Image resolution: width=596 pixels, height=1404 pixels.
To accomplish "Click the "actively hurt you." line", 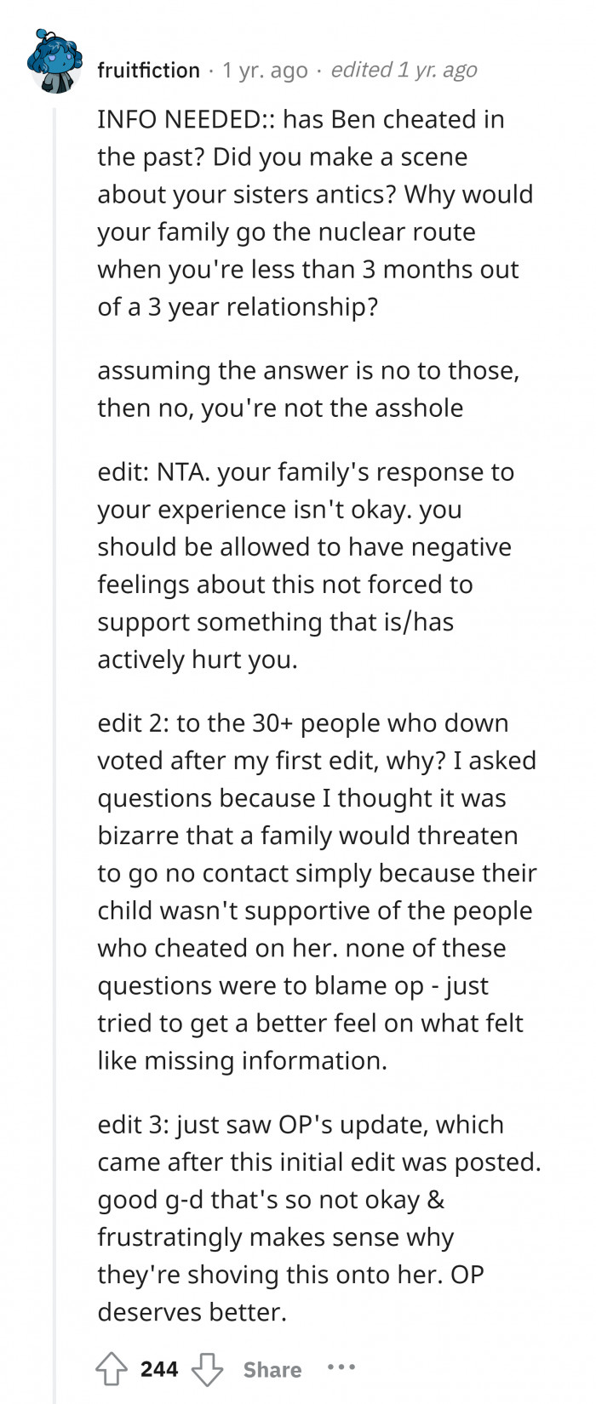I will click(x=198, y=659).
